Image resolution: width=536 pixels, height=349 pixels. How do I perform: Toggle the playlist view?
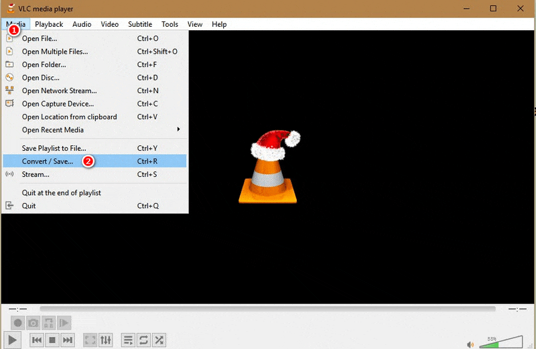click(x=129, y=340)
